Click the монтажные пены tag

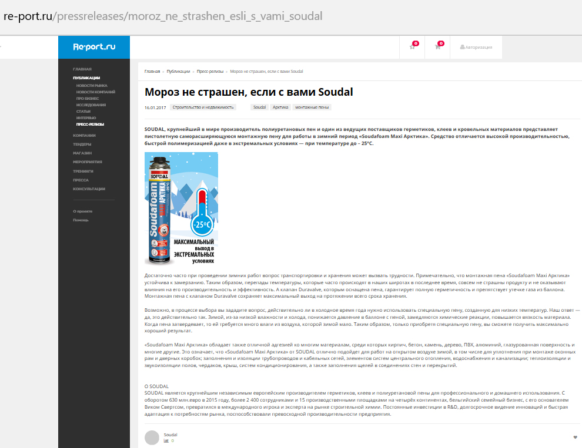pyautogui.click(x=312, y=107)
